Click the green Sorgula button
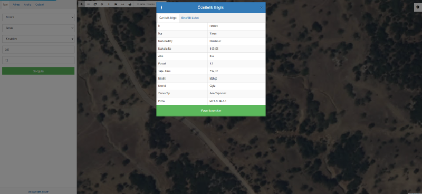 pyautogui.click(x=38, y=71)
